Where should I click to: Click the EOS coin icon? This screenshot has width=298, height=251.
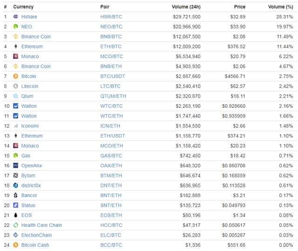pyautogui.click(x=15, y=215)
